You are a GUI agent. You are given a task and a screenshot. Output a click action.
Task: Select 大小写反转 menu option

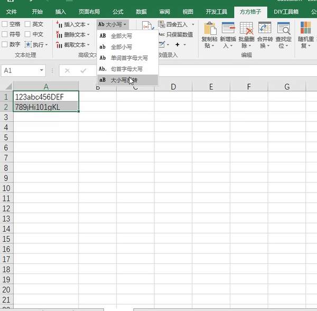point(124,80)
